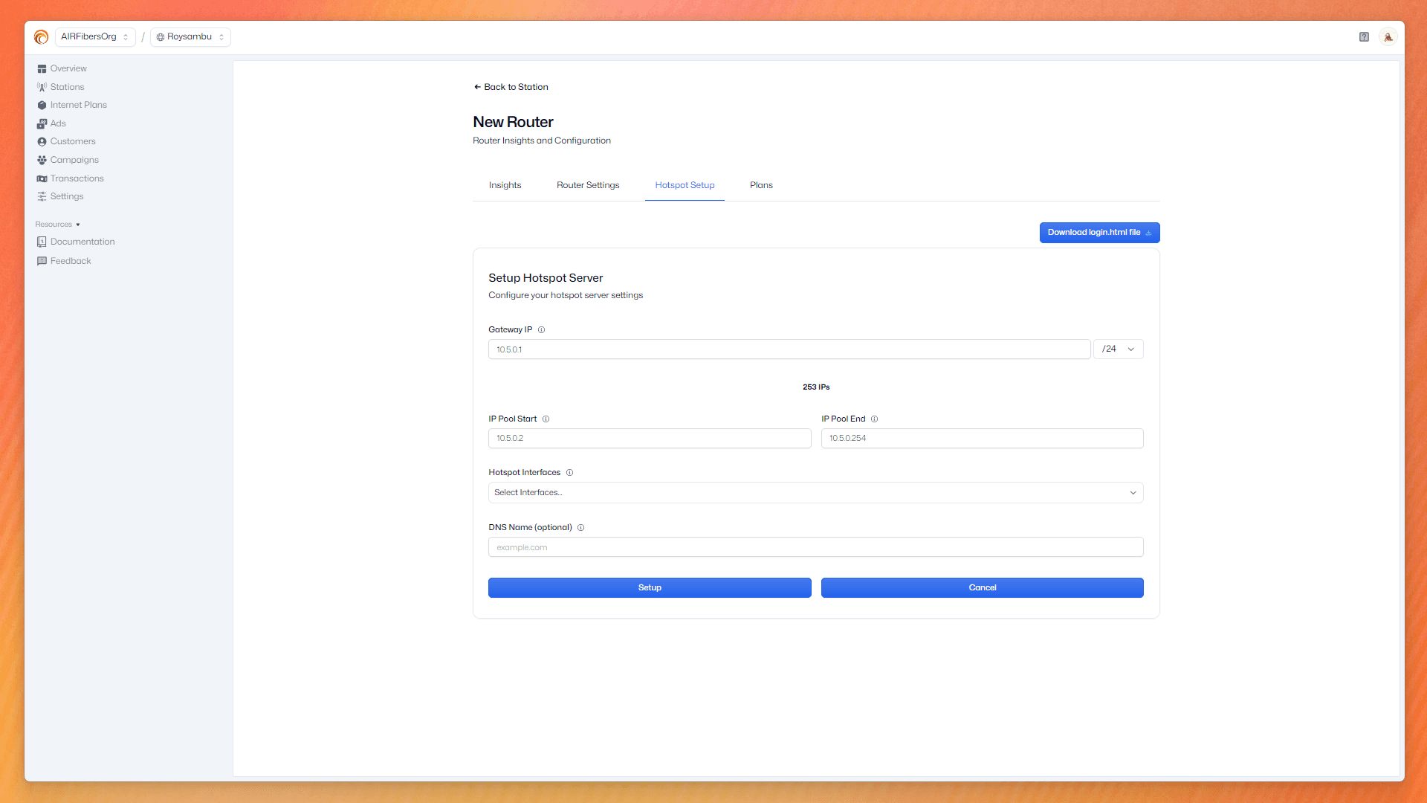The height and width of the screenshot is (803, 1427).
Task: Click the DNS Name input field
Action: coord(815,547)
